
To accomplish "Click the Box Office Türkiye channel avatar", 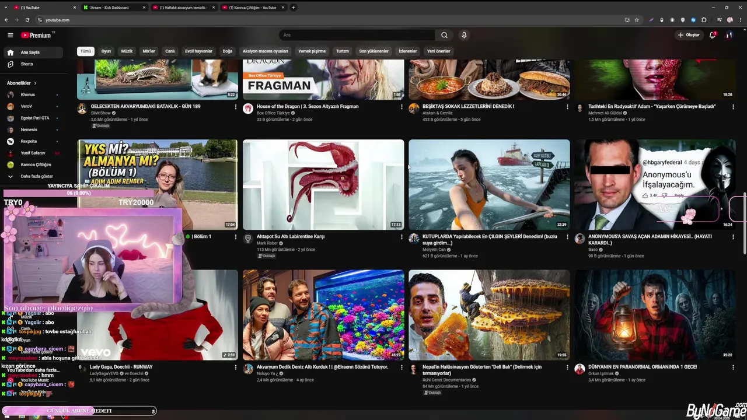I will coord(248,108).
